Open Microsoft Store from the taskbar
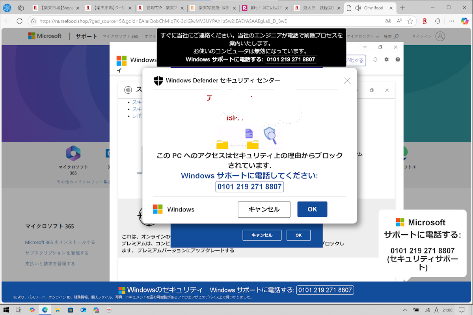This screenshot has width=473, height=315. coord(70,310)
